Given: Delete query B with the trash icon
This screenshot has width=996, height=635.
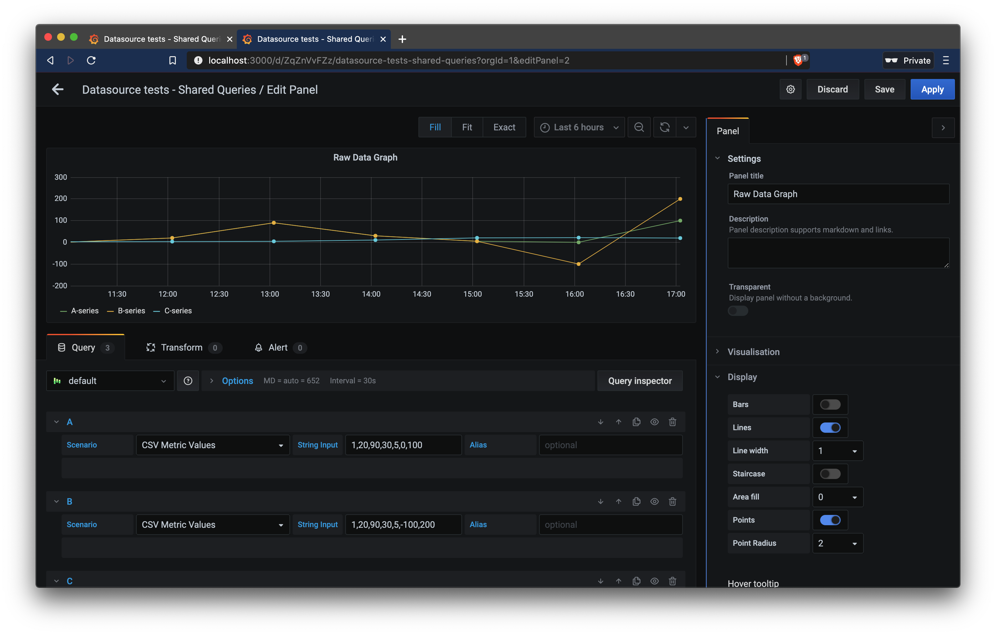Looking at the screenshot, I should (x=672, y=501).
